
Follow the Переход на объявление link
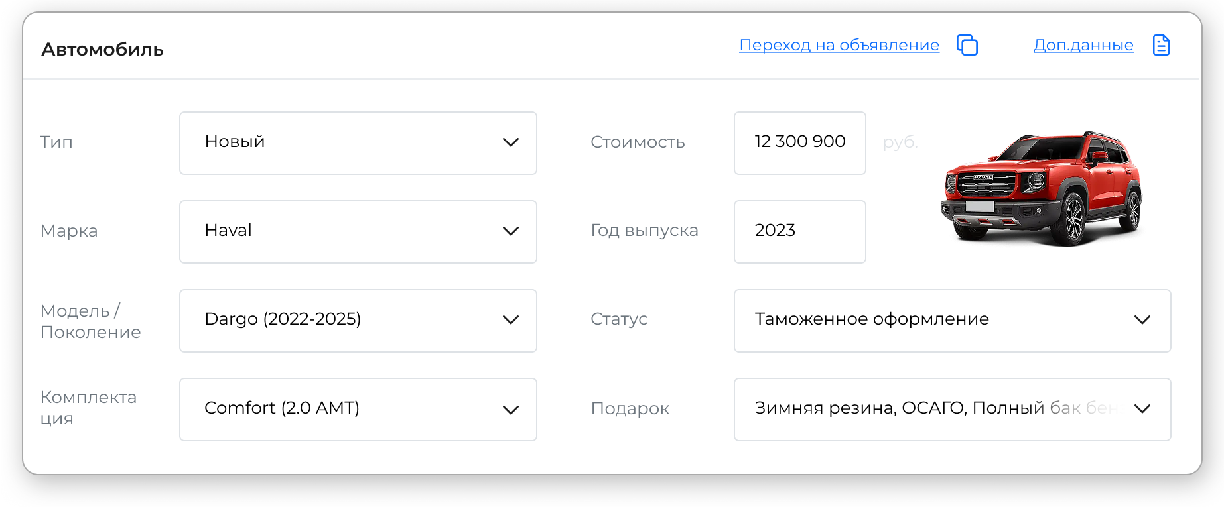[x=839, y=45]
